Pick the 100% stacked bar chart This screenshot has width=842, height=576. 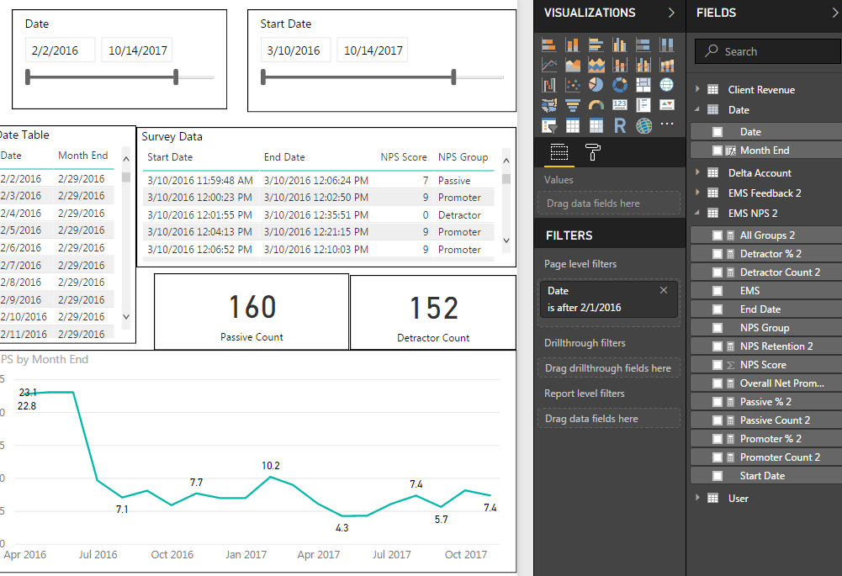click(x=643, y=45)
